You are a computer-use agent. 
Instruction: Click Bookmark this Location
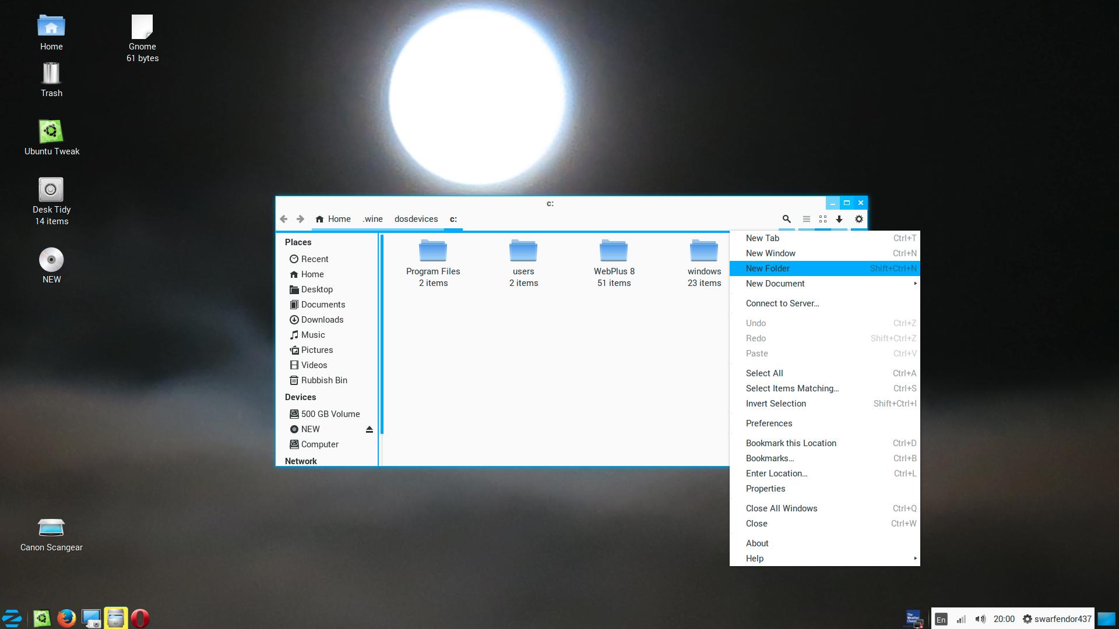[x=790, y=443]
